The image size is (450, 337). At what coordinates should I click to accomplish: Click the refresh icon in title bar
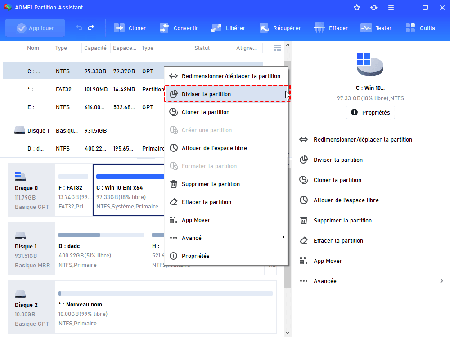[x=374, y=8]
